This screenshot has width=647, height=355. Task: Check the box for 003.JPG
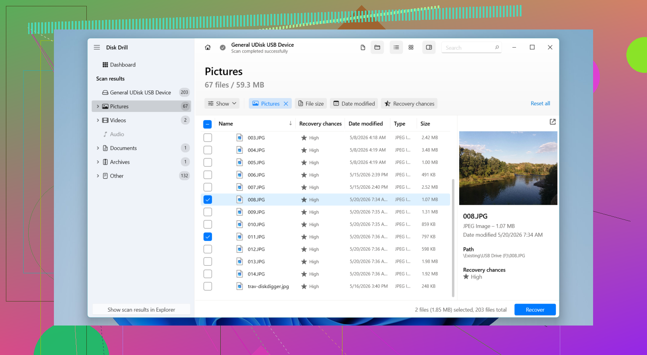click(208, 138)
